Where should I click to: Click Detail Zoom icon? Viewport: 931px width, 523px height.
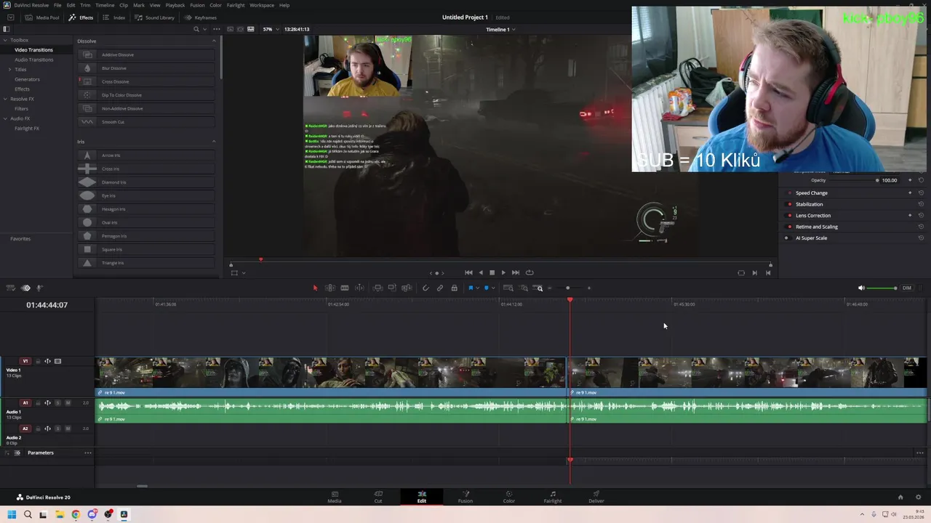point(524,288)
